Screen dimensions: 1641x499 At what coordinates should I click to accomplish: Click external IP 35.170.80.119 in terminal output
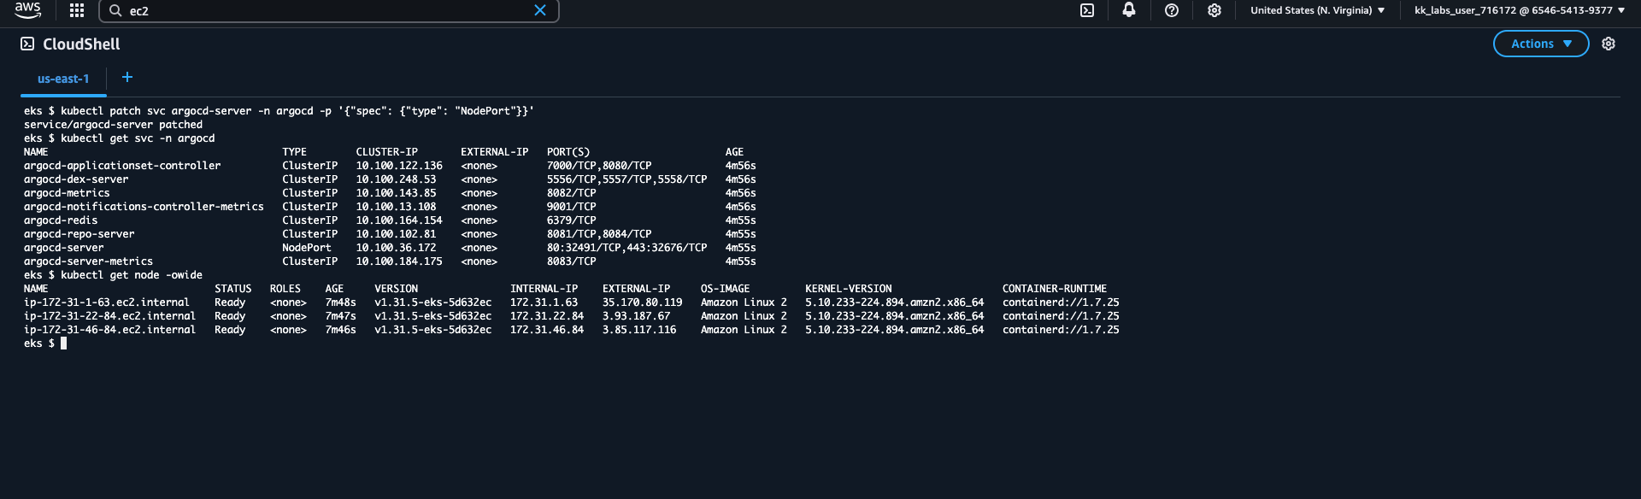point(642,302)
